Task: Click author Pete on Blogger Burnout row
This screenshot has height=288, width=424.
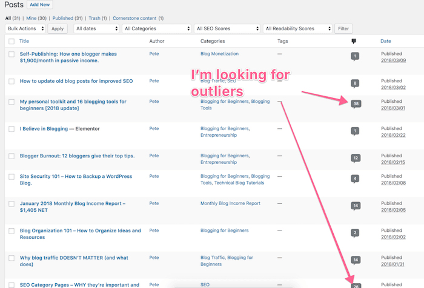Action: point(154,155)
